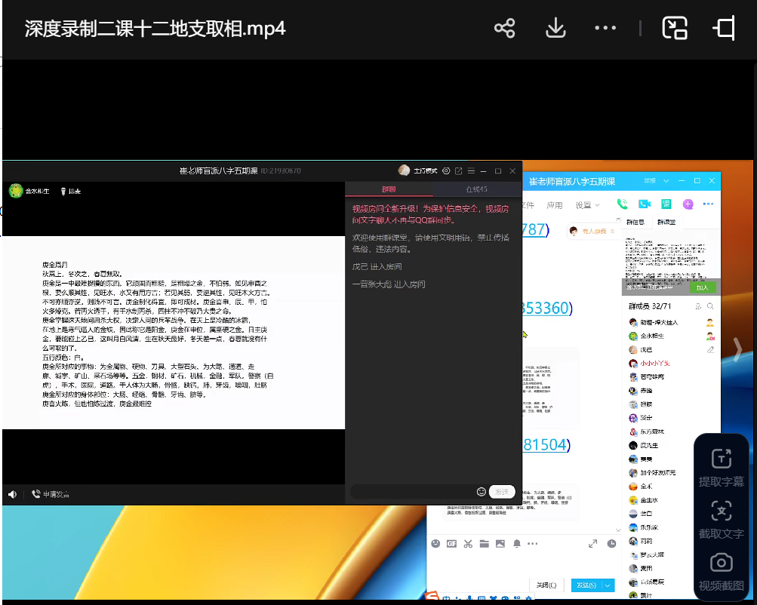Viewport: 757px width, 605px height.
Task: Mute the classroom speaker volume icon
Action: 13,494
